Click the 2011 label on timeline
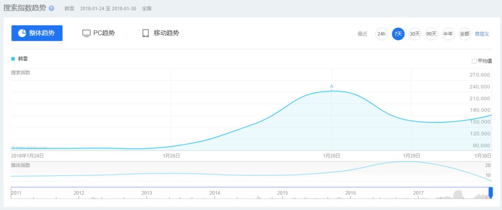Image resolution: width=502 pixels, height=210 pixels. point(17,193)
